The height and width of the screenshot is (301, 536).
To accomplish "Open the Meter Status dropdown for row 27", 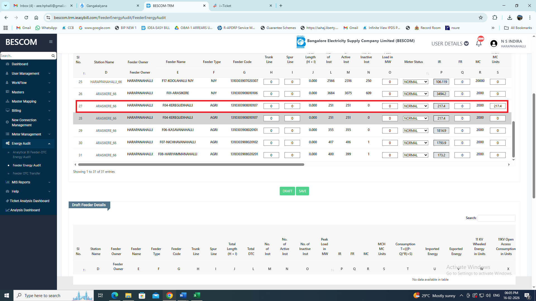I will tap(415, 106).
